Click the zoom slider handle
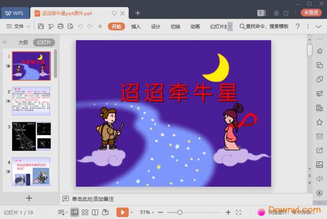This screenshot has height=219, width=327. point(180,212)
